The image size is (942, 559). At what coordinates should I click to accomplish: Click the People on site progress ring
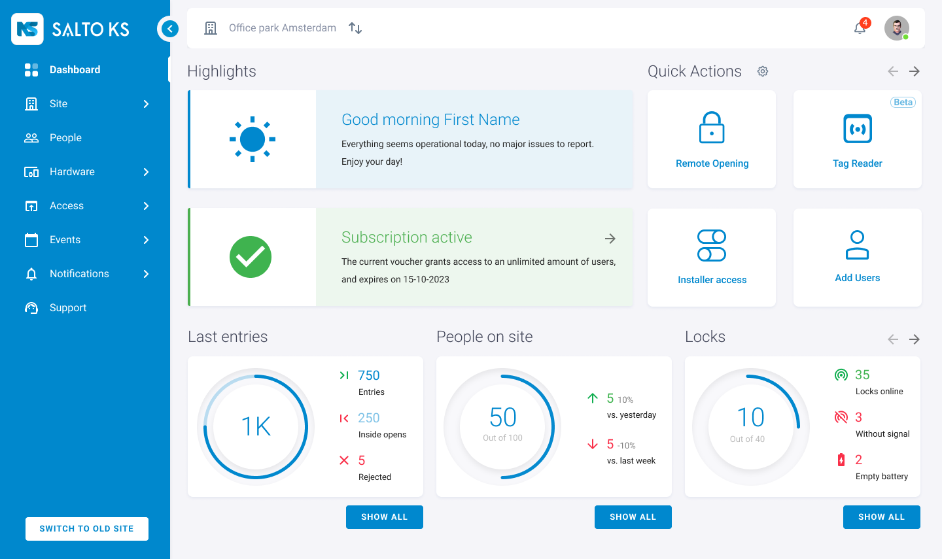click(502, 427)
